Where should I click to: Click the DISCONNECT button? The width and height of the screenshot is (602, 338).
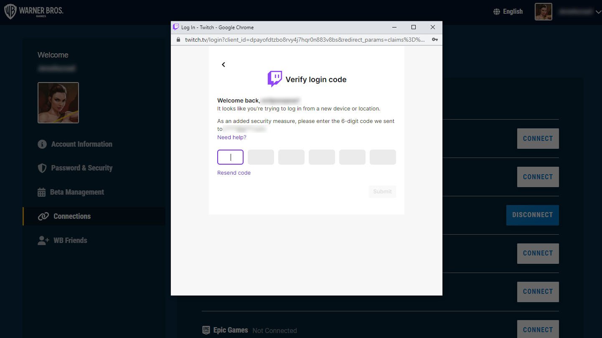tap(533, 215)
